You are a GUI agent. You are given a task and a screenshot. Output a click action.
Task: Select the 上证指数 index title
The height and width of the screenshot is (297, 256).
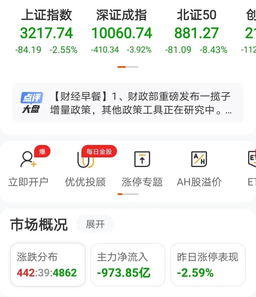[47, 15]
